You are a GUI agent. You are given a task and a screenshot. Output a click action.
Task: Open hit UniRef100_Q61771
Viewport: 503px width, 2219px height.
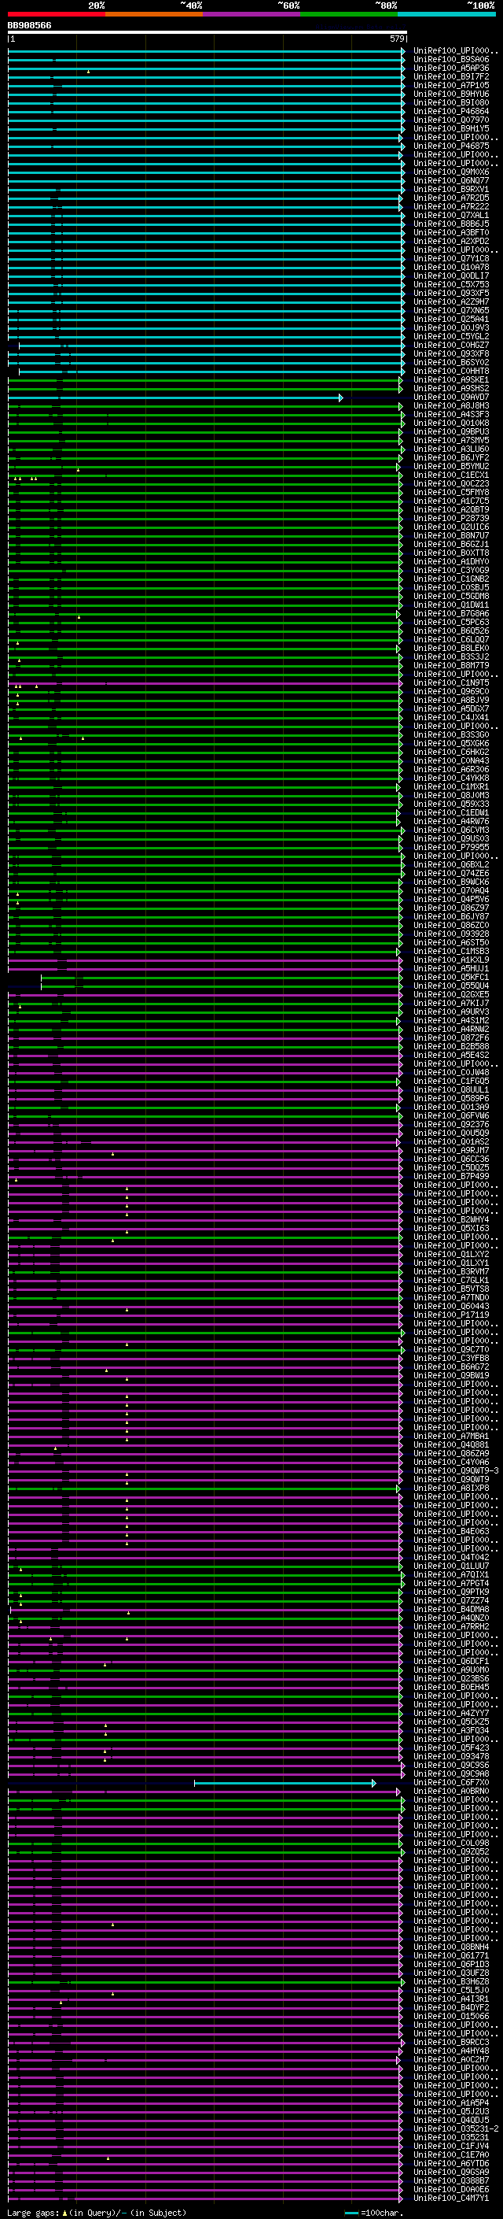point(450,1955)
